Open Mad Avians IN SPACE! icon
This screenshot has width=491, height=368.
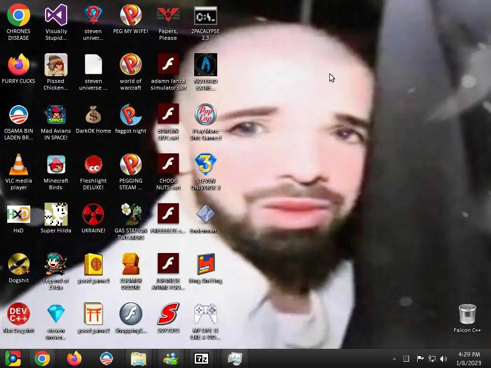tap(56, 115)
